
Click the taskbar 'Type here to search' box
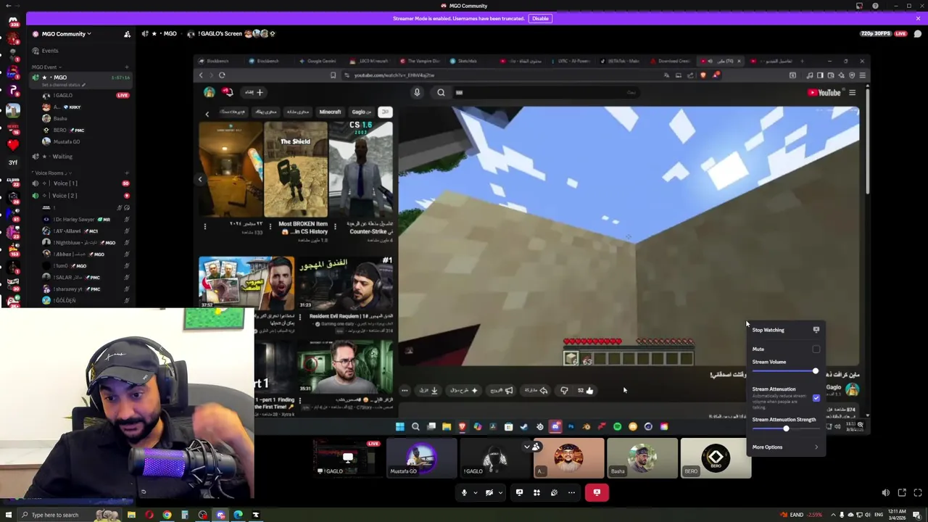coord(69,515)
